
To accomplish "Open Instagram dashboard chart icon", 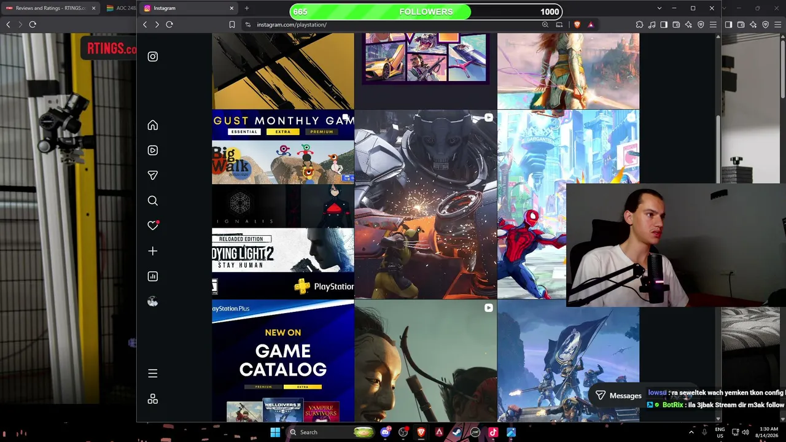I will coord(153,276).
